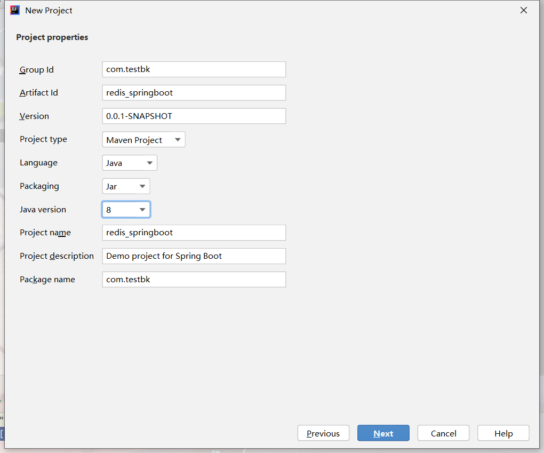Screen dimensions: 544x453
Task: Expand the Language dropdown
Action: coord(130,163)
